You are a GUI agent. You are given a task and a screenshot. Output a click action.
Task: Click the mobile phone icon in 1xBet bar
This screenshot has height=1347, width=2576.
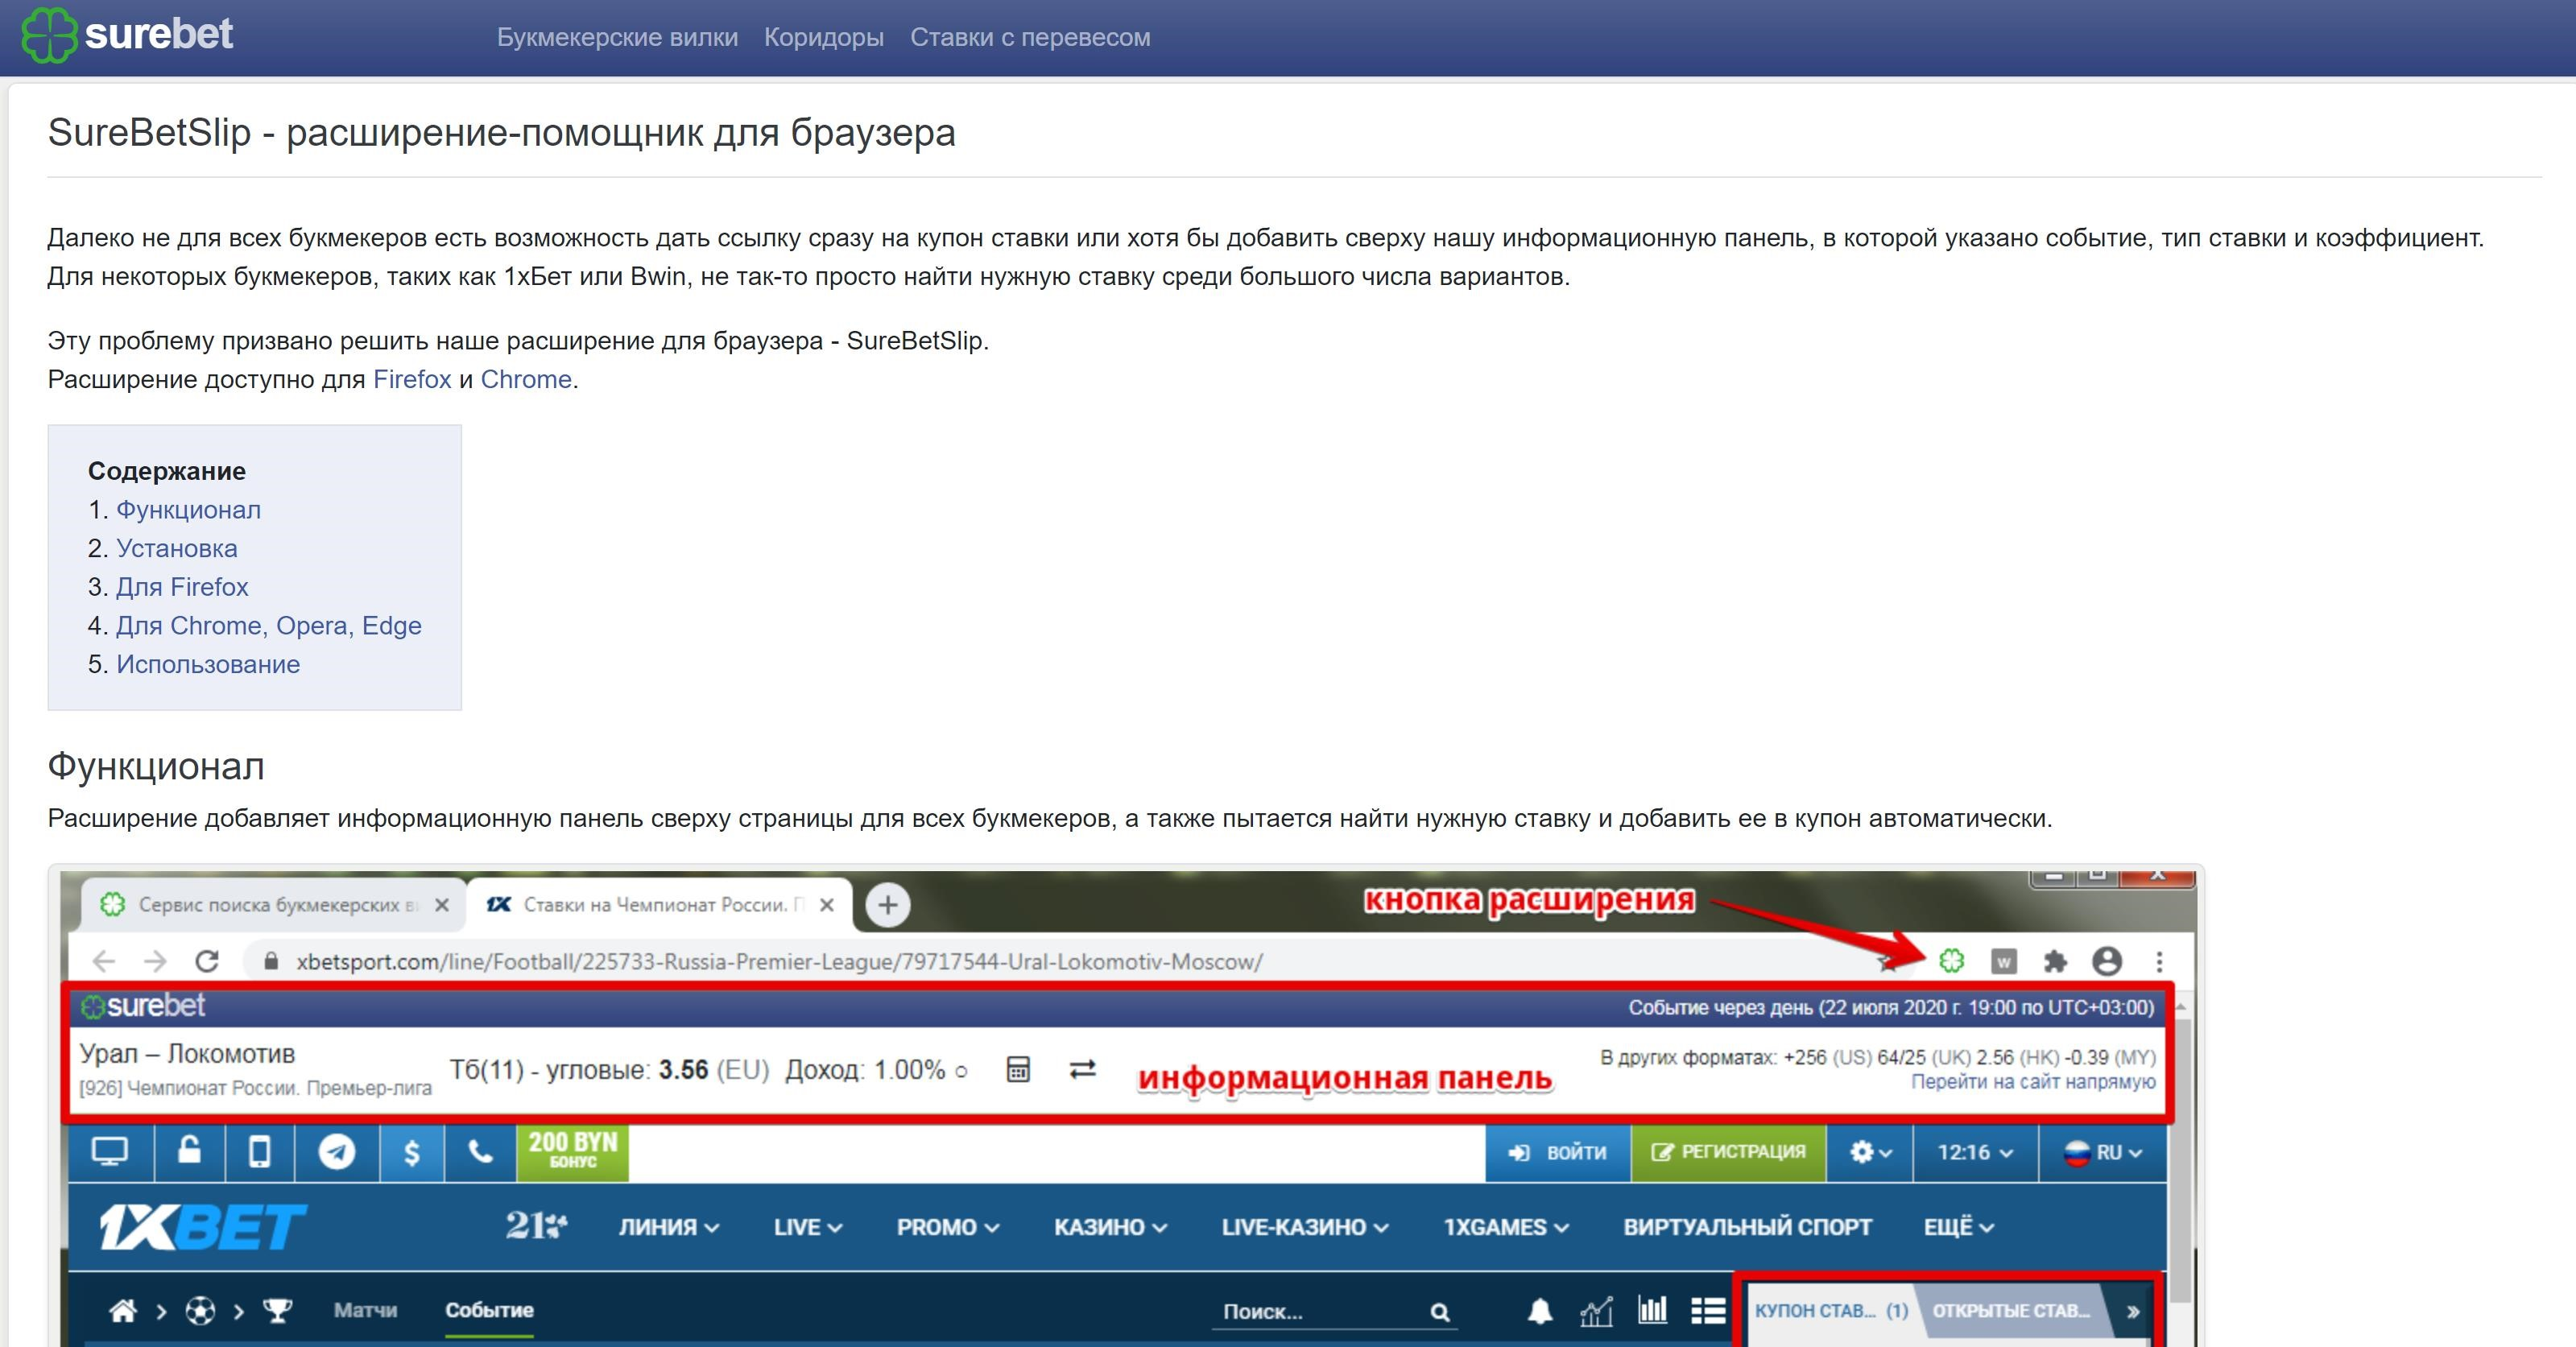coord(259,1152)
